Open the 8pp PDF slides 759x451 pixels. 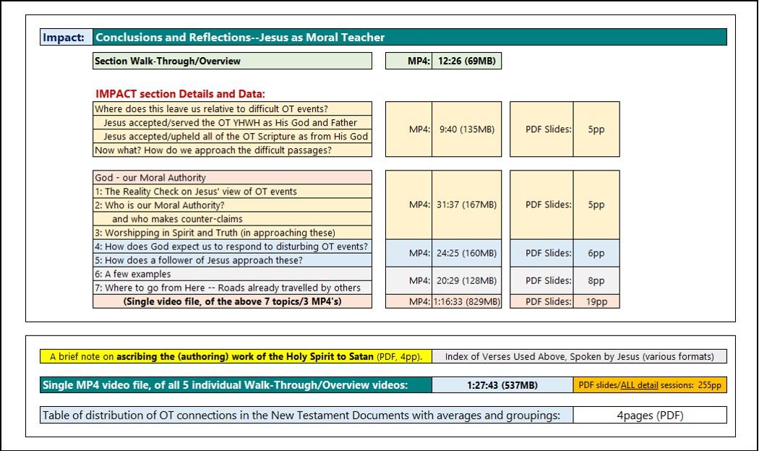pos(596,280)
